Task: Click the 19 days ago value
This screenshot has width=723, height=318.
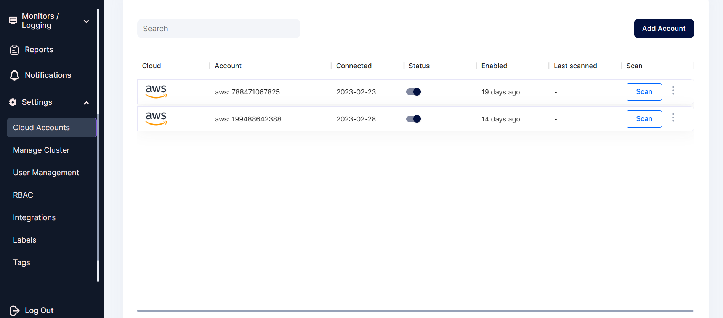Action: tap(501, 92)
